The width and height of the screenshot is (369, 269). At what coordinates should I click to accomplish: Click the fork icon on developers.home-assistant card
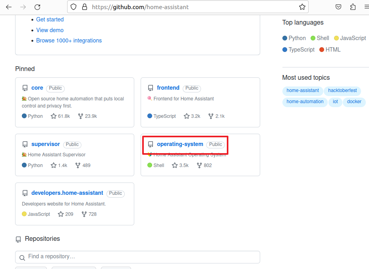pos(84,214)
